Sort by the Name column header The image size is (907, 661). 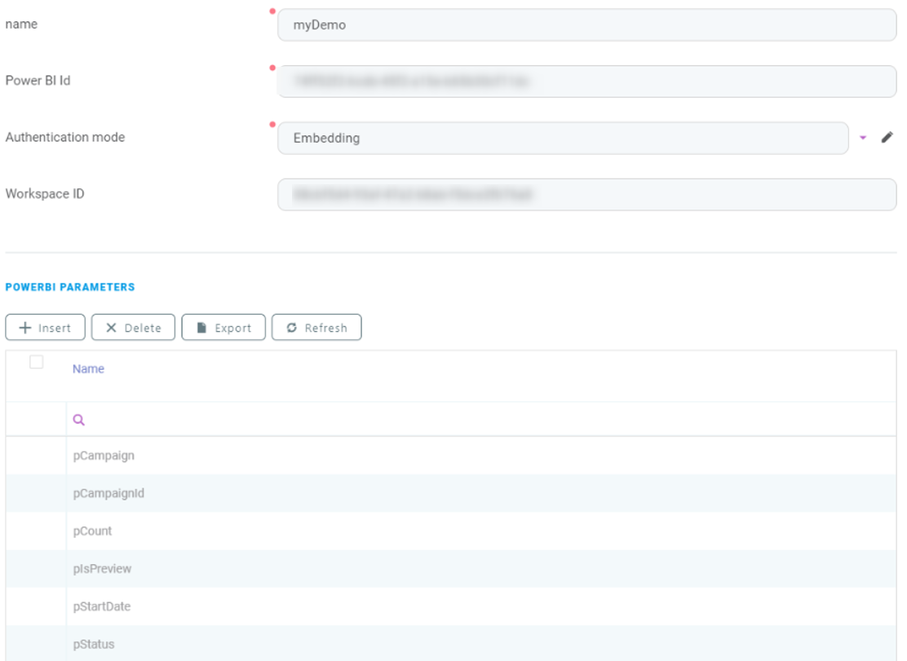point(88,369)
